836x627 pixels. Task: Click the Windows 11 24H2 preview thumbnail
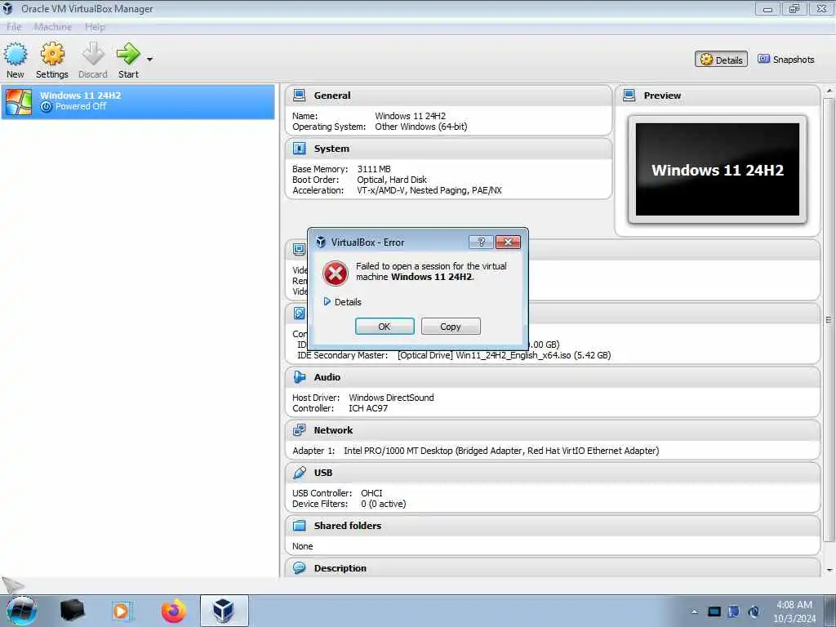click(x=717, y=170)
